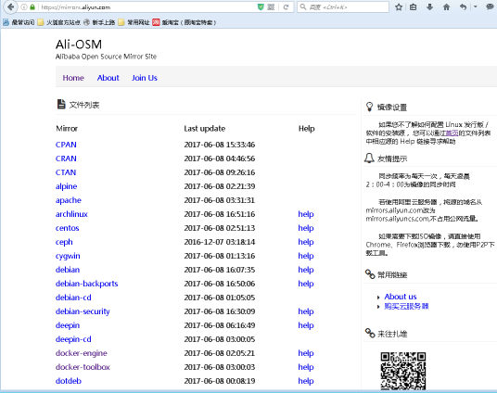This screenshot has width=497, height=393.
Task: Open the Join Us navigation tab
Action: pyautogui.click(x=145, y=78)
